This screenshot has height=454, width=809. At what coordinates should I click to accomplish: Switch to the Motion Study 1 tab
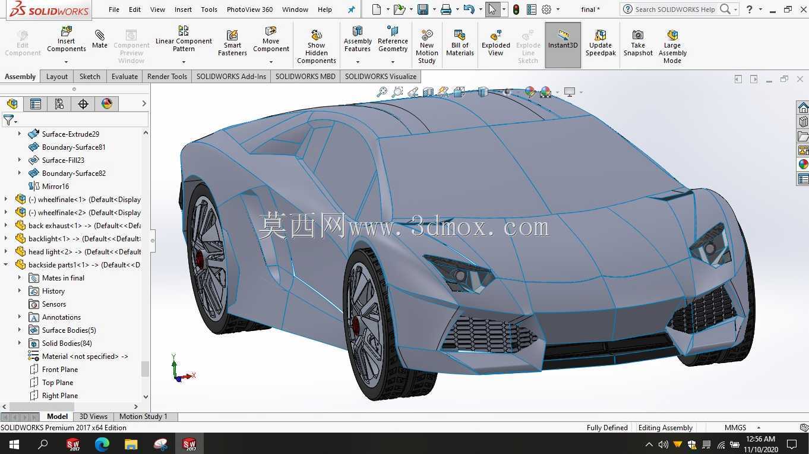[143, 417]
